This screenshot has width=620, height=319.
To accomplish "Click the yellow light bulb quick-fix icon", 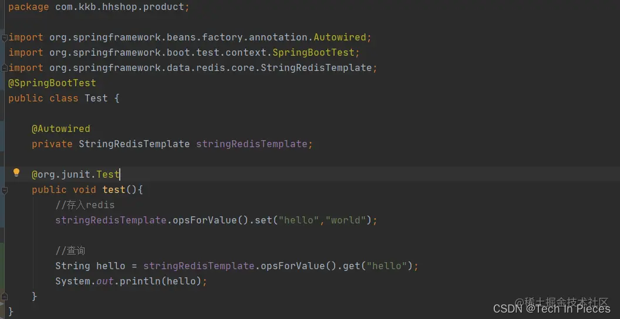I will click(x=16, y=172).
